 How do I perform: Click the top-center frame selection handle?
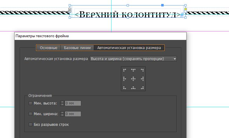pyautogui.click(x=128, y=5)
